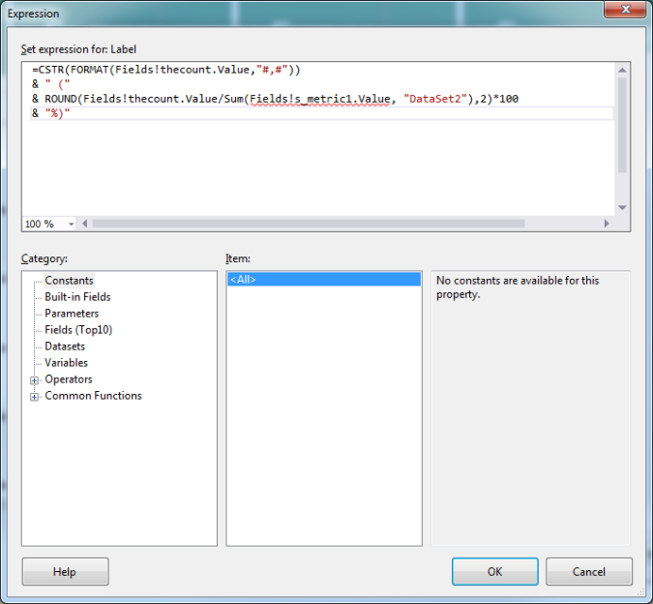Select Fields (Top10) category
Viewport: 653px width, 604px height.
pos(79,330)
